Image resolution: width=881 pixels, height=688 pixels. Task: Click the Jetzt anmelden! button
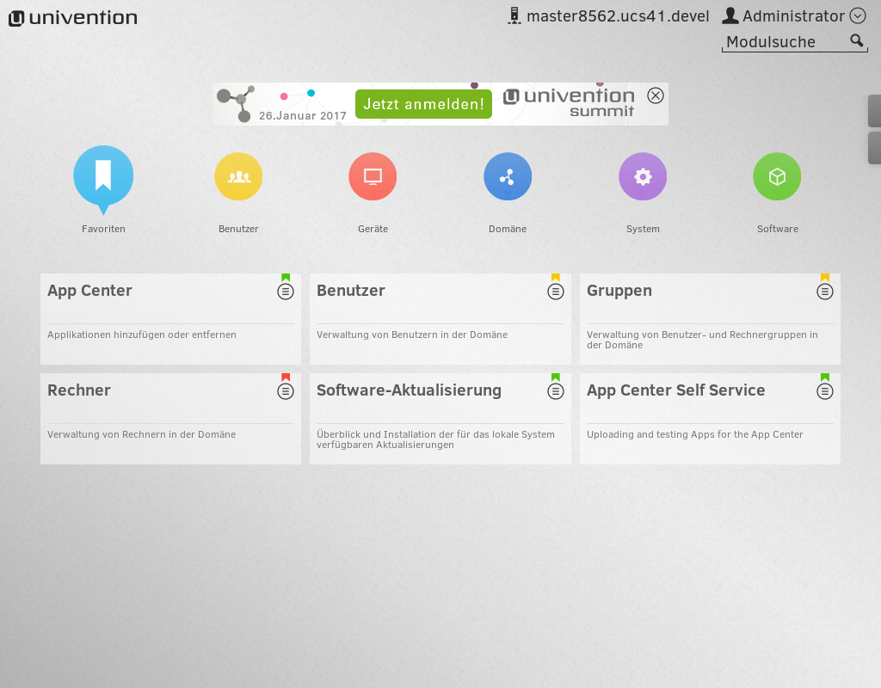tap(423, 104)
